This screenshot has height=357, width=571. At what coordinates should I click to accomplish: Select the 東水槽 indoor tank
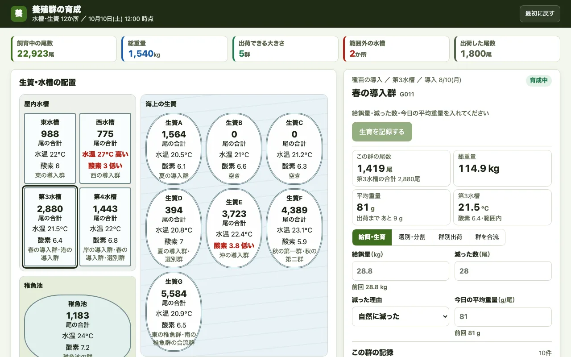click(x=50, y=148)
